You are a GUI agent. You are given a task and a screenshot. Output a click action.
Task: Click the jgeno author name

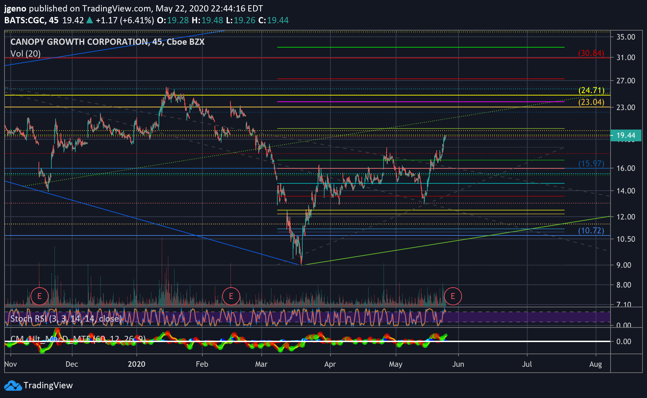tap(15, 9)
